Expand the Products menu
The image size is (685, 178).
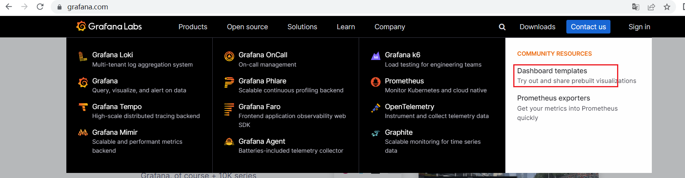pyautogui.click(x=193, y=27)
